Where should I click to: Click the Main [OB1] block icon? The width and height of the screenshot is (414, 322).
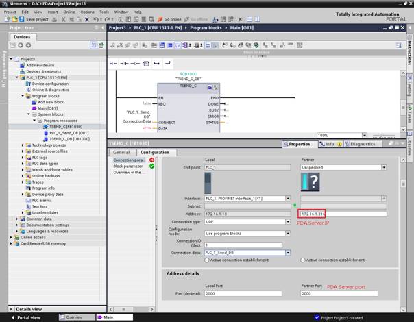click(x=34, y=108)
